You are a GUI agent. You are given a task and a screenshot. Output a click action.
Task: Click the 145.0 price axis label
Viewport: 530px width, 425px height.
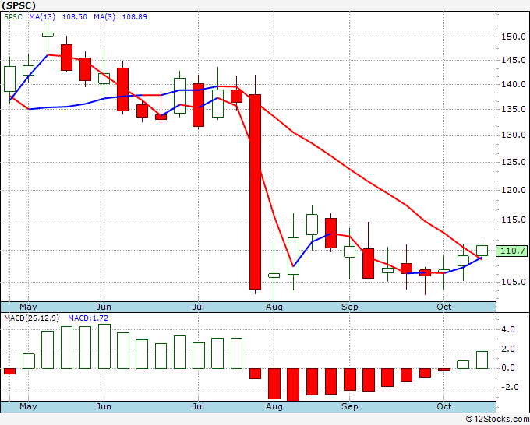514,61
